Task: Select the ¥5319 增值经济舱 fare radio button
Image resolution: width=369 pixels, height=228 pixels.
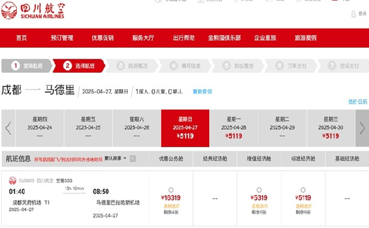Action: (x=259, y=190)
